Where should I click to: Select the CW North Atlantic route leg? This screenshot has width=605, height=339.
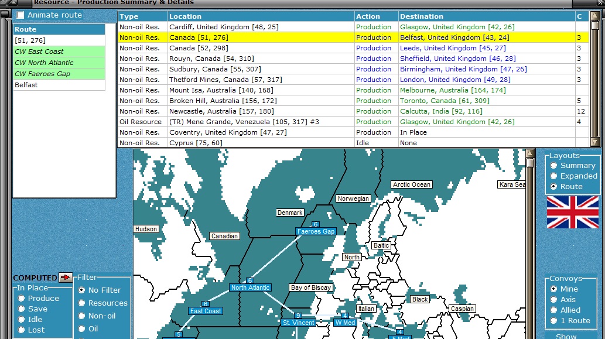[59, 63]
